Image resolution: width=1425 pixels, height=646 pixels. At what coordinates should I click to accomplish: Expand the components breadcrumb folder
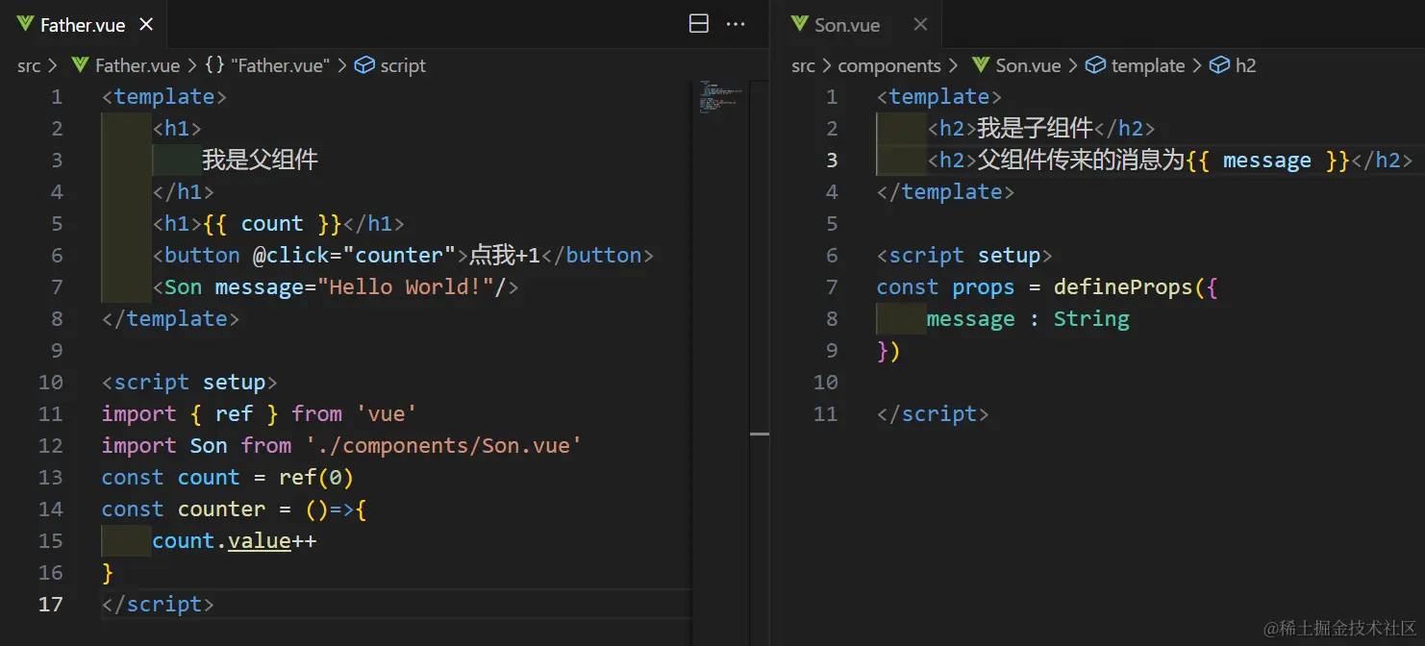(888, 65)
